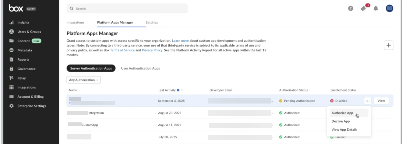This screenshot has width=402, height=144.
Task: Click the View button for pending app
Action: (381, 101)
